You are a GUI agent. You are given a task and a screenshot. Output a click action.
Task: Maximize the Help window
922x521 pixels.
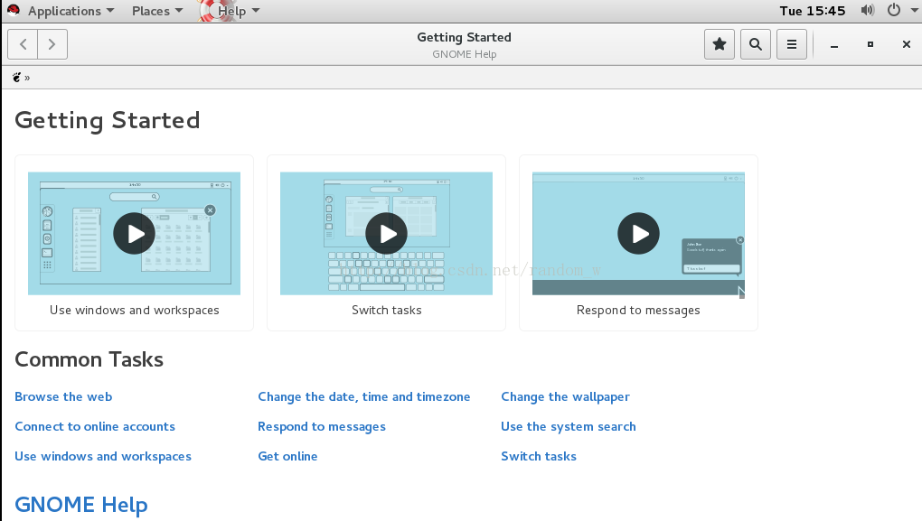click(870, 44)
